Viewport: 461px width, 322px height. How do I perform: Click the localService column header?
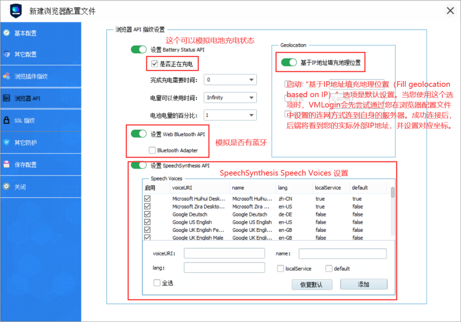pos(331,188)
